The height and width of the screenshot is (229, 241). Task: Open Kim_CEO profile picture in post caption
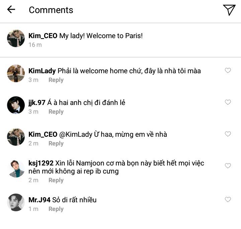tap(16, 38)
